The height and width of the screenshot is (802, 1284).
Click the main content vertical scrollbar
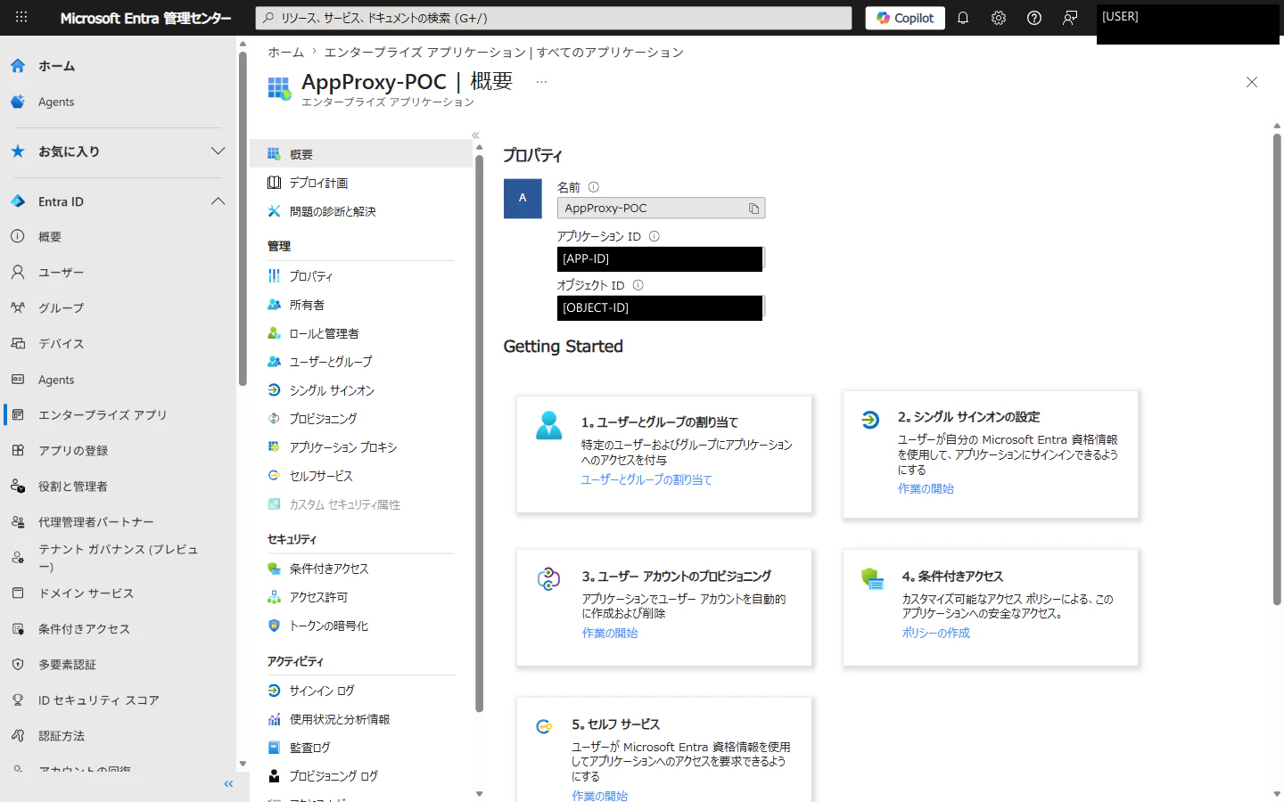point(1277,370)
